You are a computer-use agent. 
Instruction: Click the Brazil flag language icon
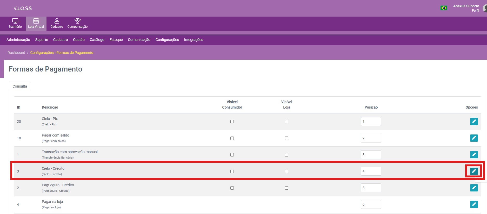coord(444,8)
